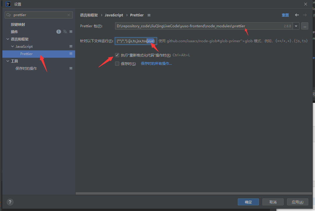315x211 pixels.
Task: Click the plugins update count badge
Action: pos(58,32)
